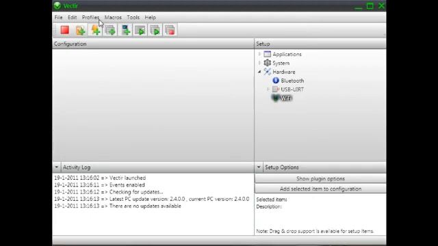438x246 pixels.
Task: Expand the USB-UIRT tree node
Action: click(x=268, y=90)
